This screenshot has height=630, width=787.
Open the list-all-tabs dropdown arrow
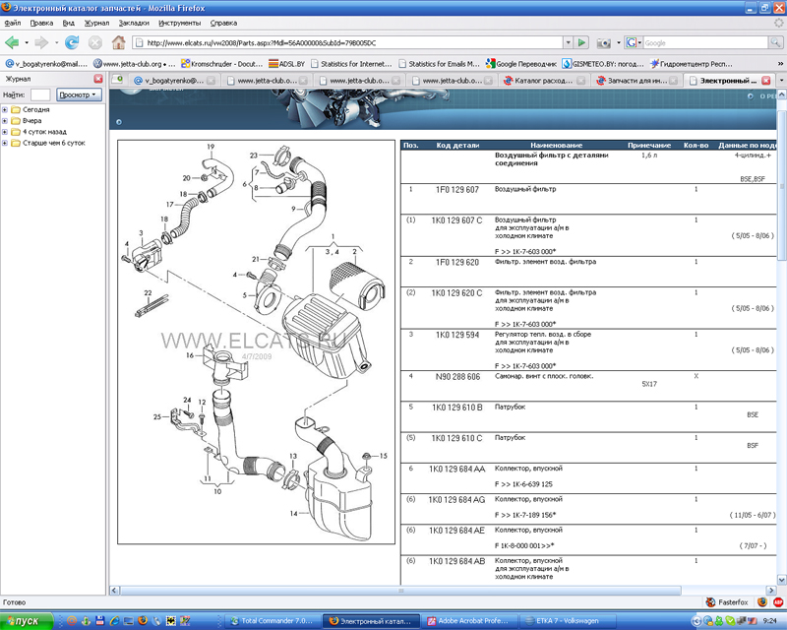(x=781, y=81)
